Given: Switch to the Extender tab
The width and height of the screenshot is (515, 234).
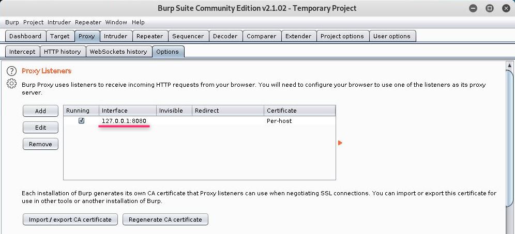Looking at the screenshot, I should [298, 36].
